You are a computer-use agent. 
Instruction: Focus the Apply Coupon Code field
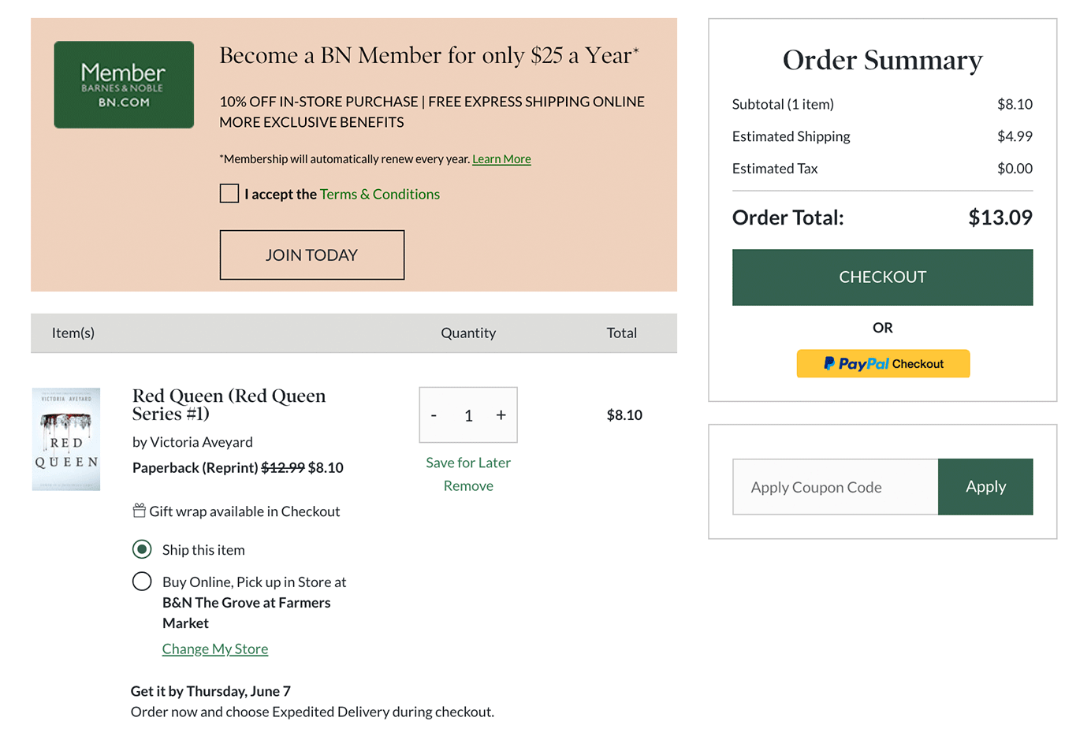coord(835,487)
